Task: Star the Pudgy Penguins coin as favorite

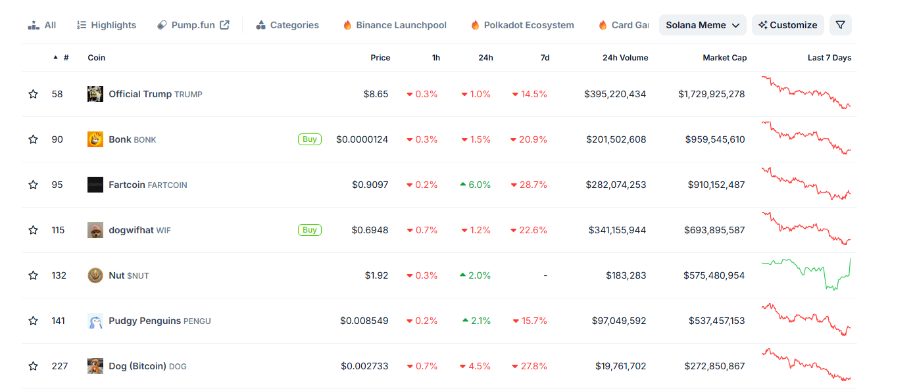Action: click(x=33, y=321)
